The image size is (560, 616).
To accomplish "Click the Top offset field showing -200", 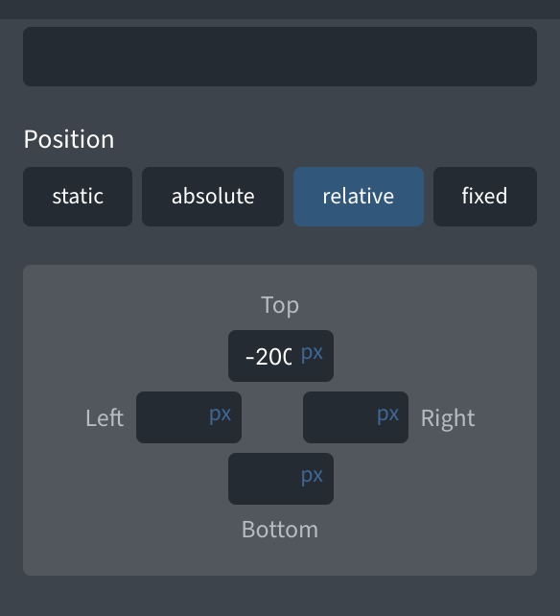I will [x=268, y=356].
